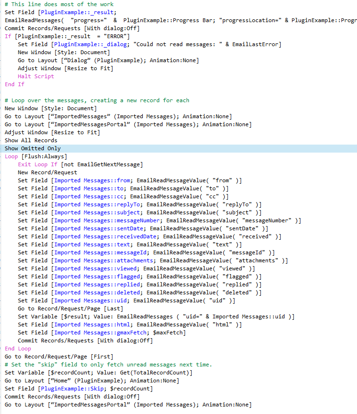Select the "Go to Record/Request/Page [Last]" step
Screen dimensions: 357x414
(71, 308)
